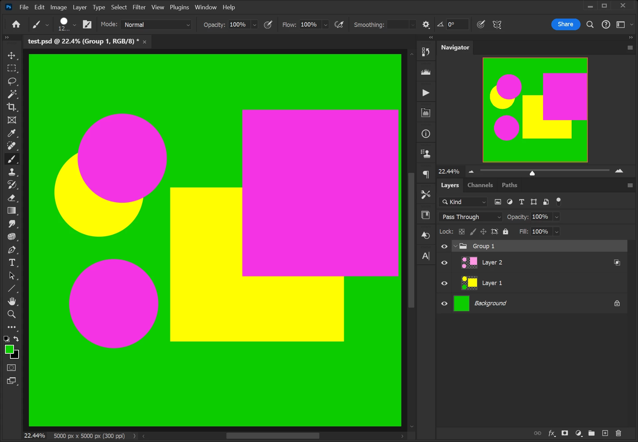Collapse the Group 1 folder
The height and width of the screenshot is (442, 638).
click(455, 246)
